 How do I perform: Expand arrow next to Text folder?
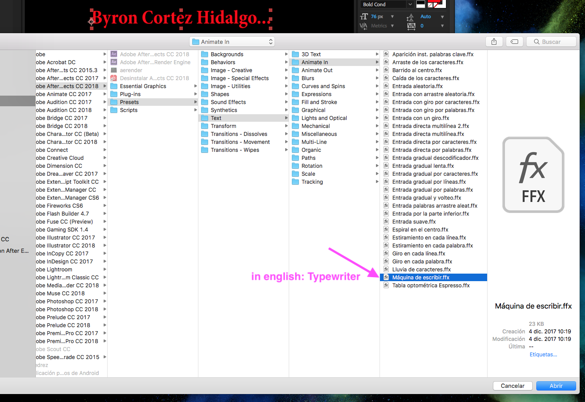click(x=286, y=118)
